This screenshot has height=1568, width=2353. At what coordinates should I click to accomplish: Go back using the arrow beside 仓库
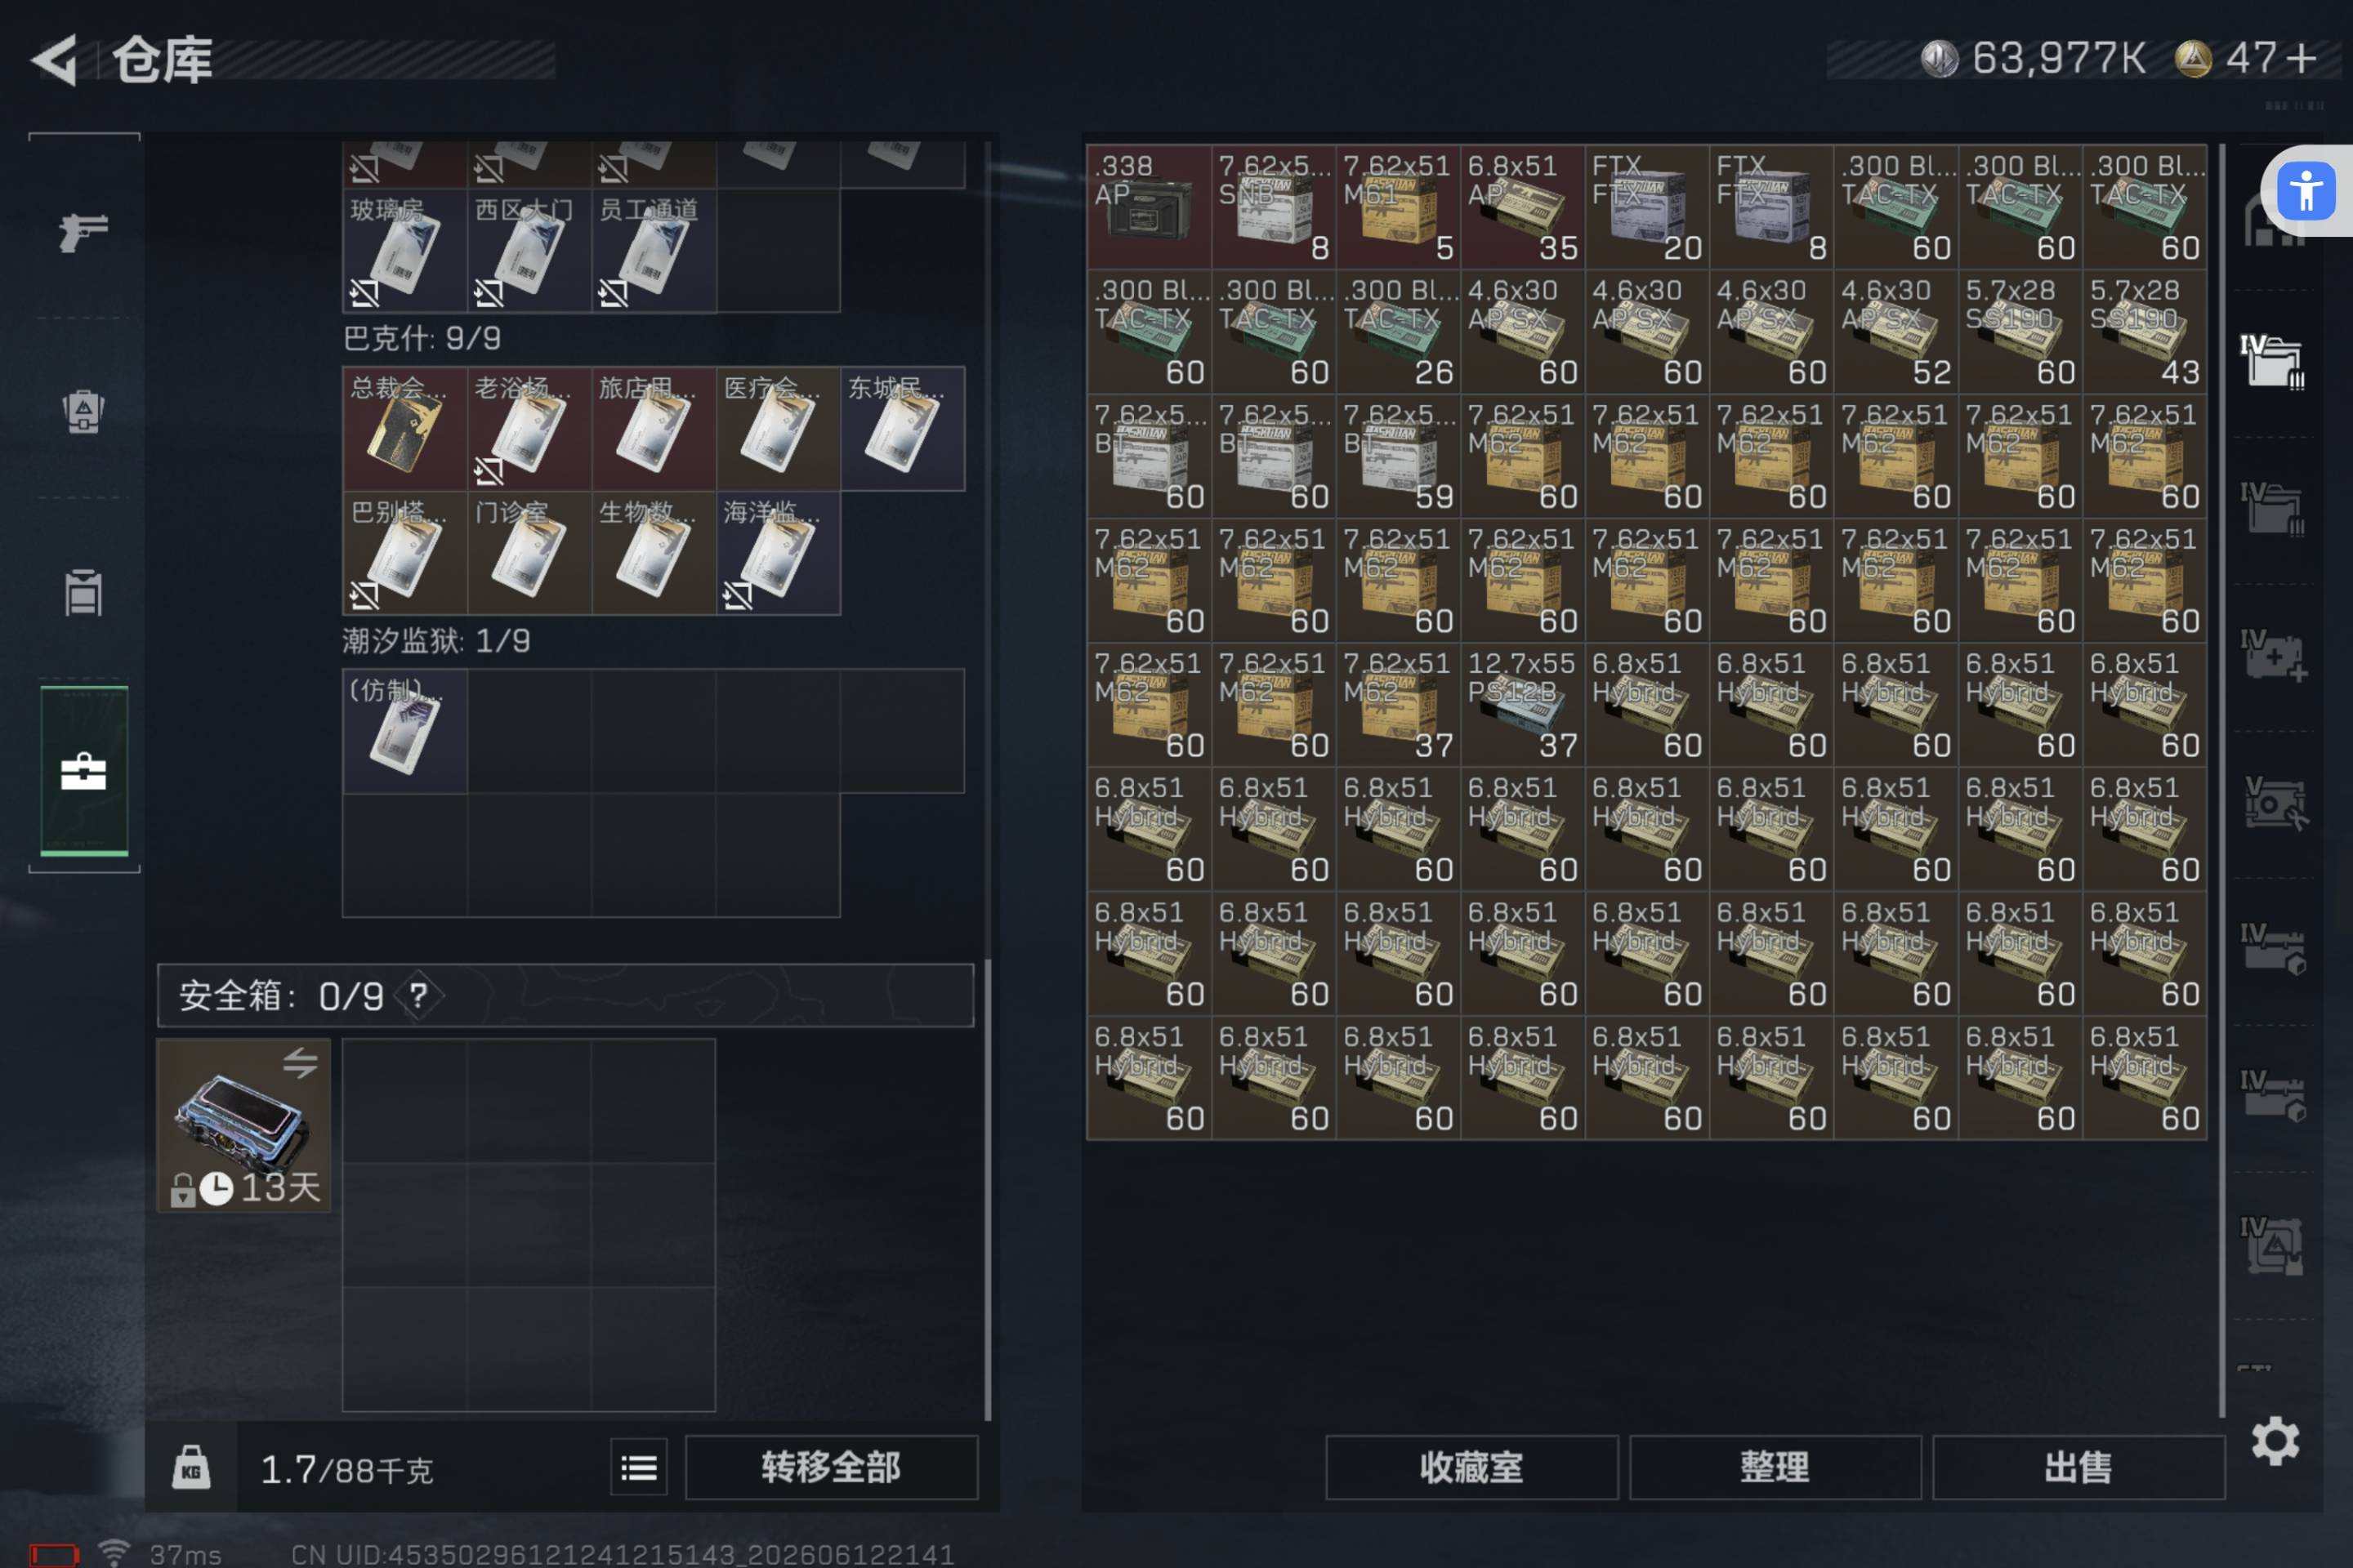[55, 60]
